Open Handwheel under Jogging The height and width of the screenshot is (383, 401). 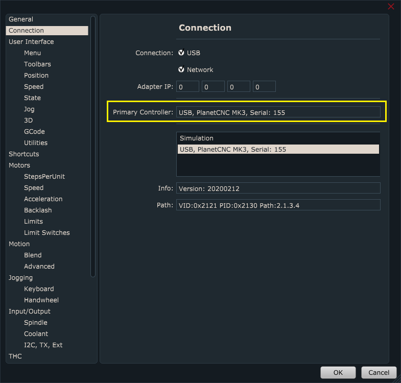coord(41,300)
